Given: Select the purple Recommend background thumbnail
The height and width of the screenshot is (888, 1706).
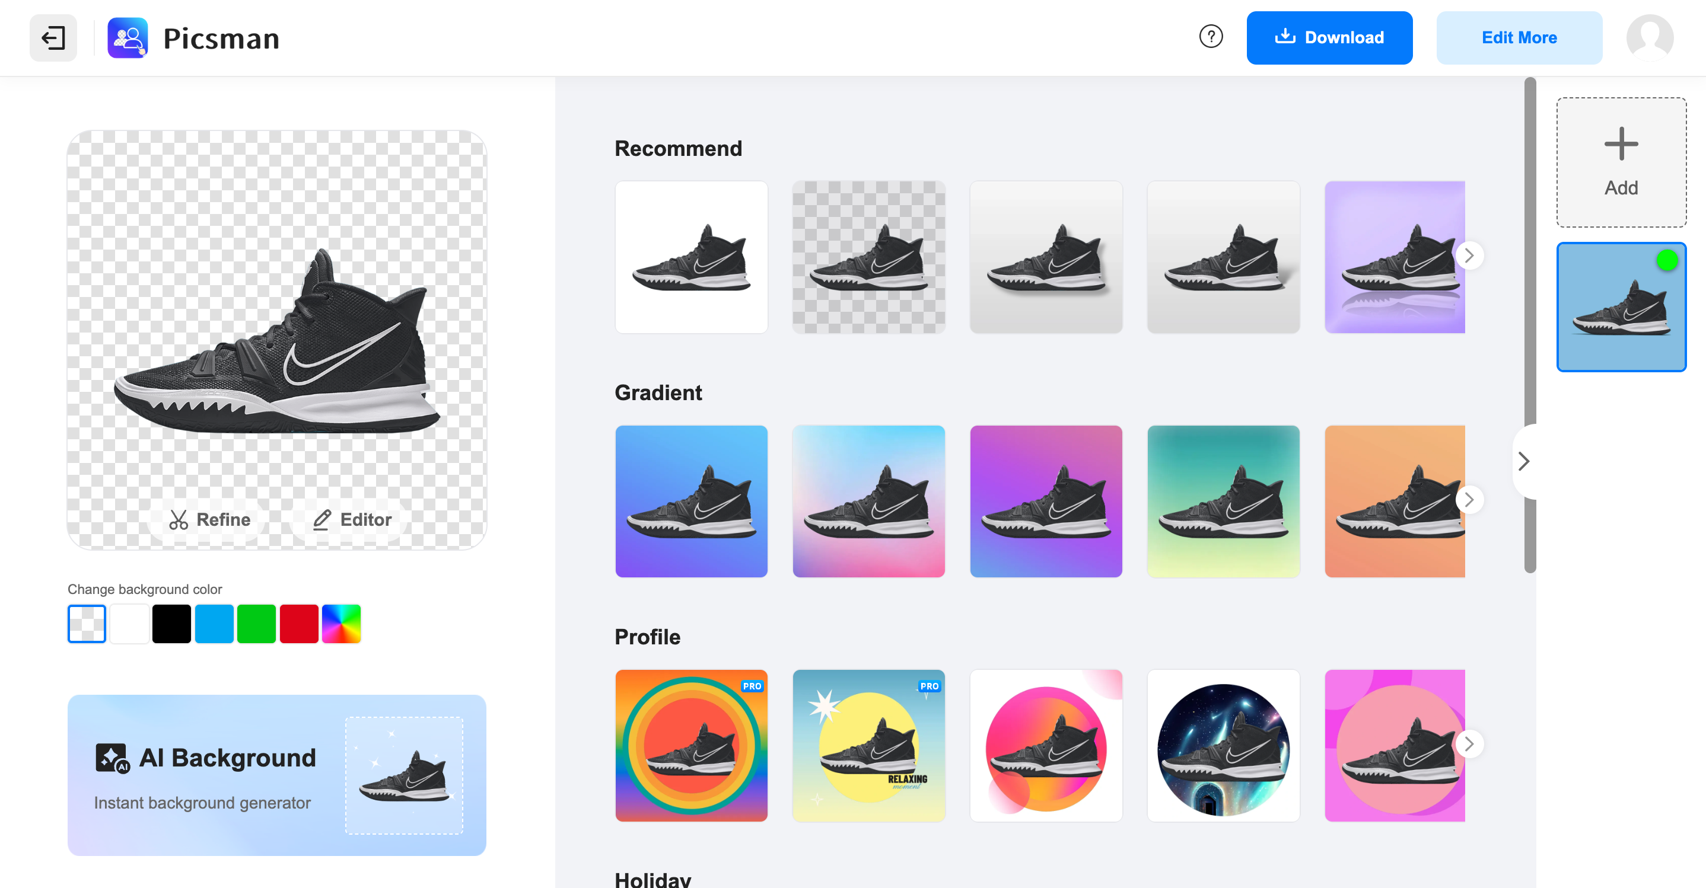Looking at the screenshot, I should pos(1395,257).
